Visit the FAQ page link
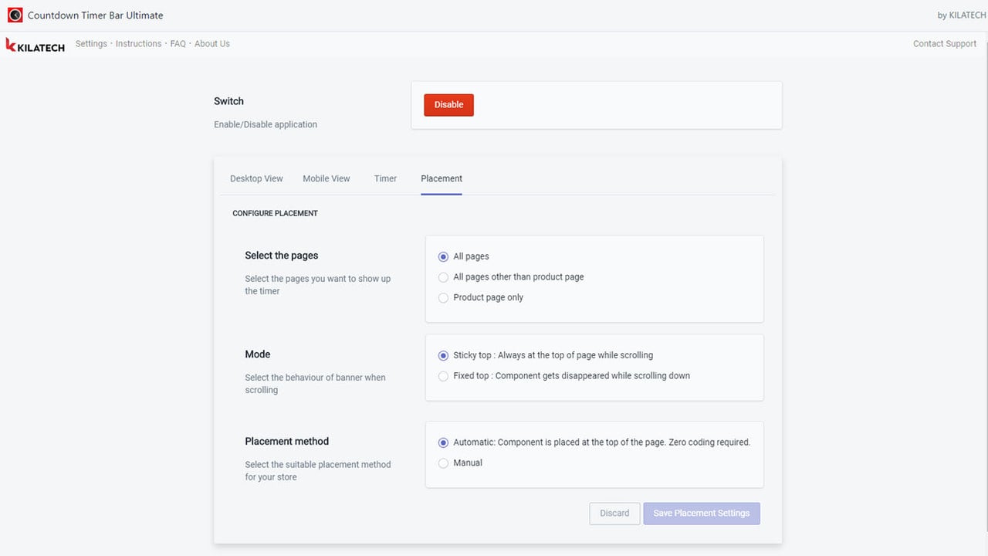Screen dimensions: 988x556 (178, 44)
